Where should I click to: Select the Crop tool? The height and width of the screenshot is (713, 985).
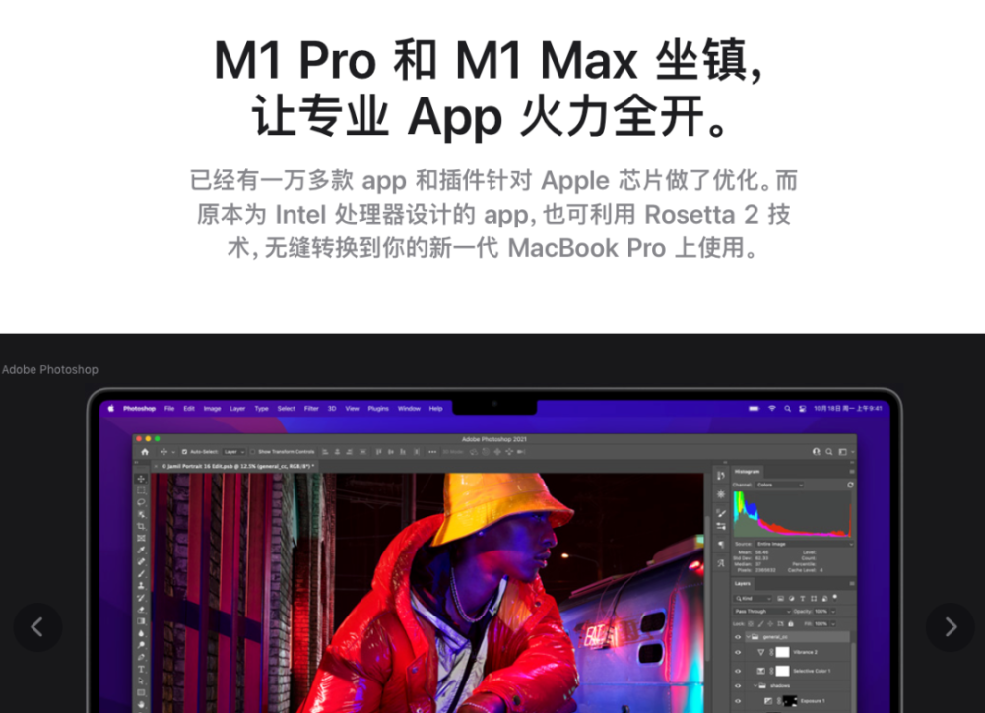(x=141, y=527)
